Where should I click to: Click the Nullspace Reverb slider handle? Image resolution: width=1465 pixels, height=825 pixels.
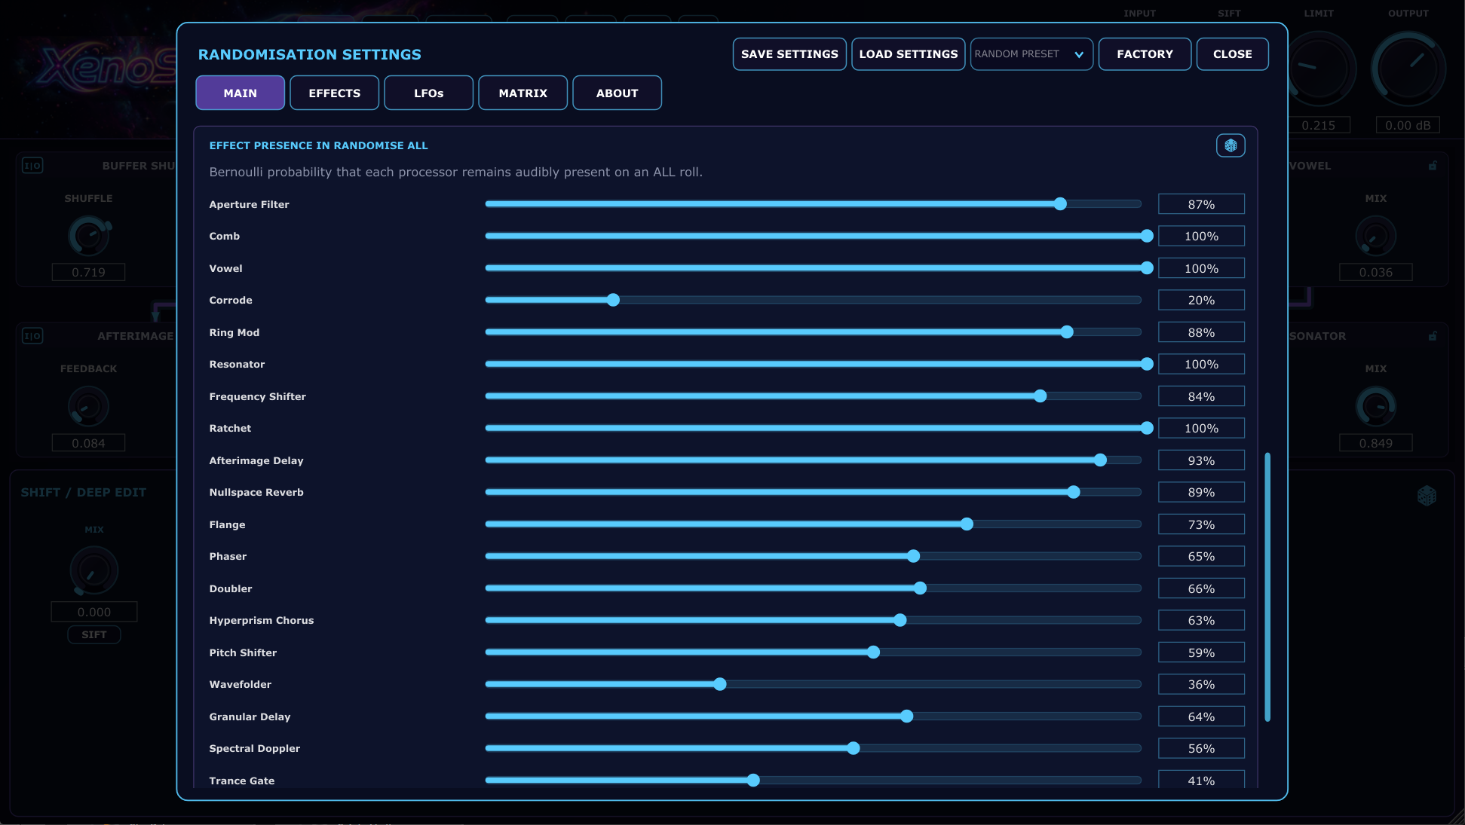click(x=1074, y=492)
